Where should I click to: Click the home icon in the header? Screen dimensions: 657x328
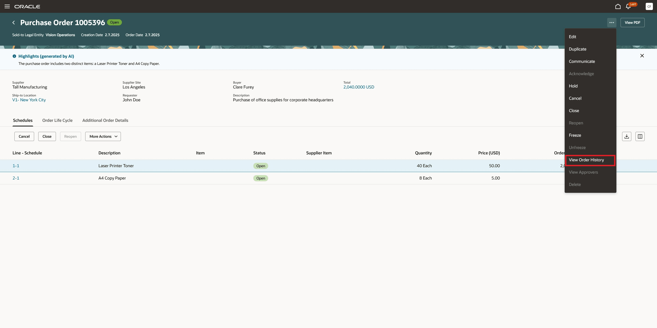point(618,6)
